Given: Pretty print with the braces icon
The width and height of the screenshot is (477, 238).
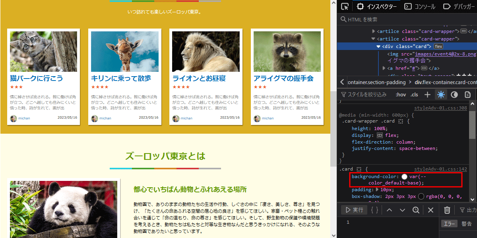Looking at the screenshot, I should tap(374, 210).
